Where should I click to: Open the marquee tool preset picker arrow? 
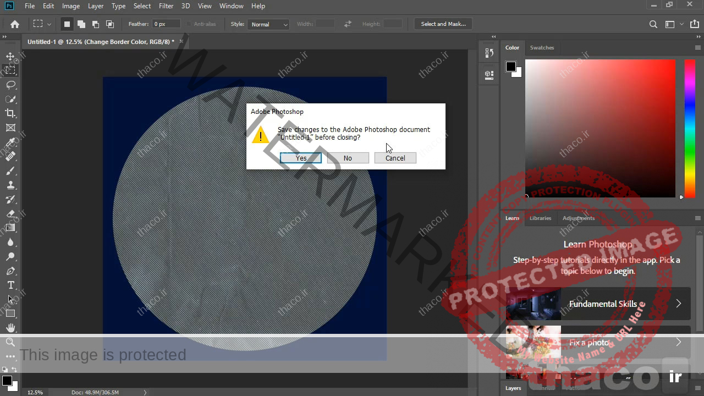pyautogui.click(x=49, y=24)
